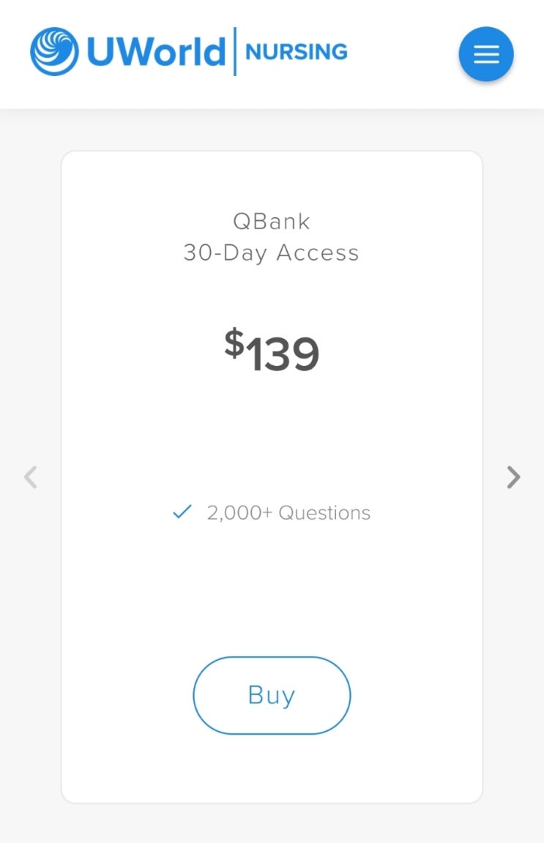Screen dimensions: 544x843
Task: Select the QBank title text
Action: click(x=272, y=221)
